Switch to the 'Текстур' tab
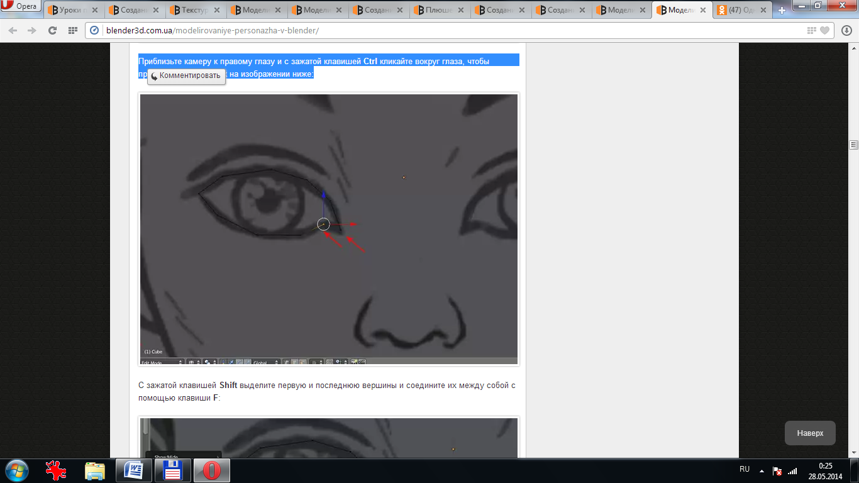Screen dimensions: 859x483 pos(195,10)
